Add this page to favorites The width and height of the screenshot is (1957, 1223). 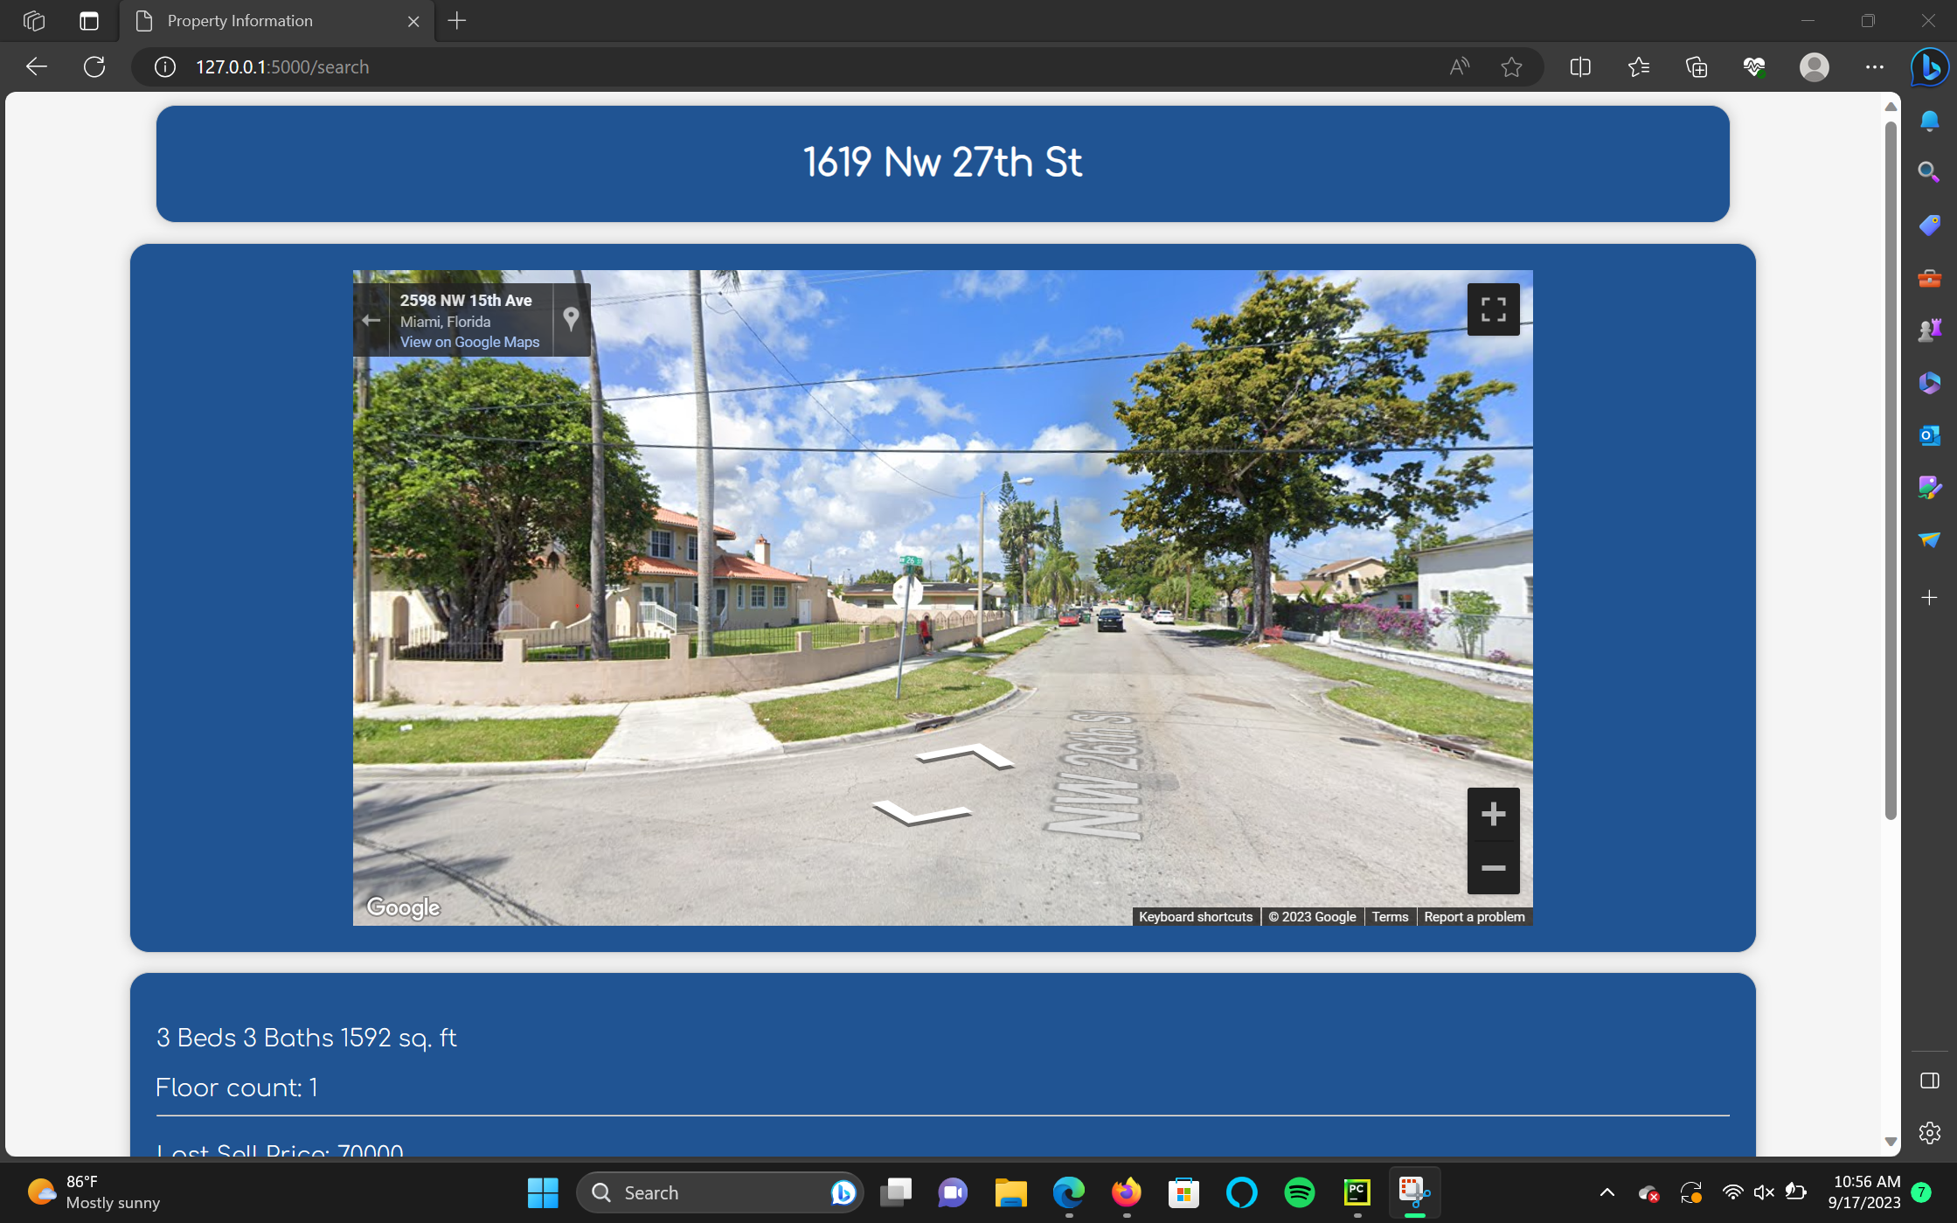[1511, 67]
